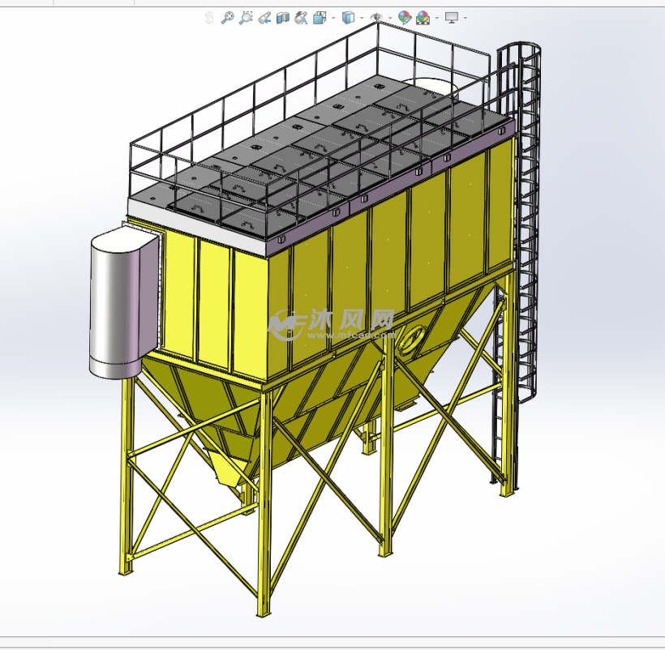Click the Display Style icon
The image size is (665, 650).
click(x=349, y=17)
